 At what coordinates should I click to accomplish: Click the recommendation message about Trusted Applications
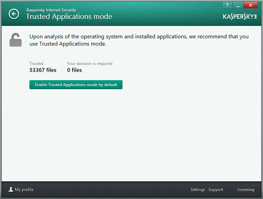(139, 40)
